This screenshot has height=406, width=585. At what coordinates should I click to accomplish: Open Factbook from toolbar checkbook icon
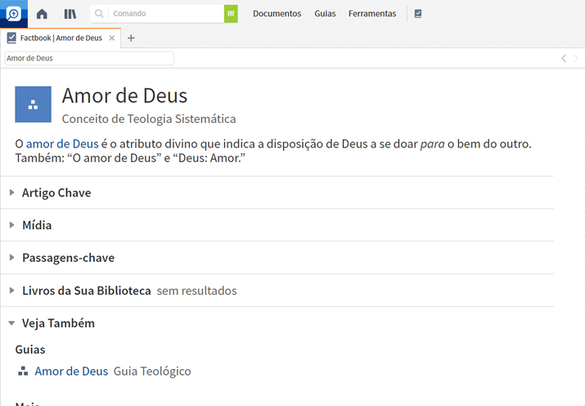(418, 14)
